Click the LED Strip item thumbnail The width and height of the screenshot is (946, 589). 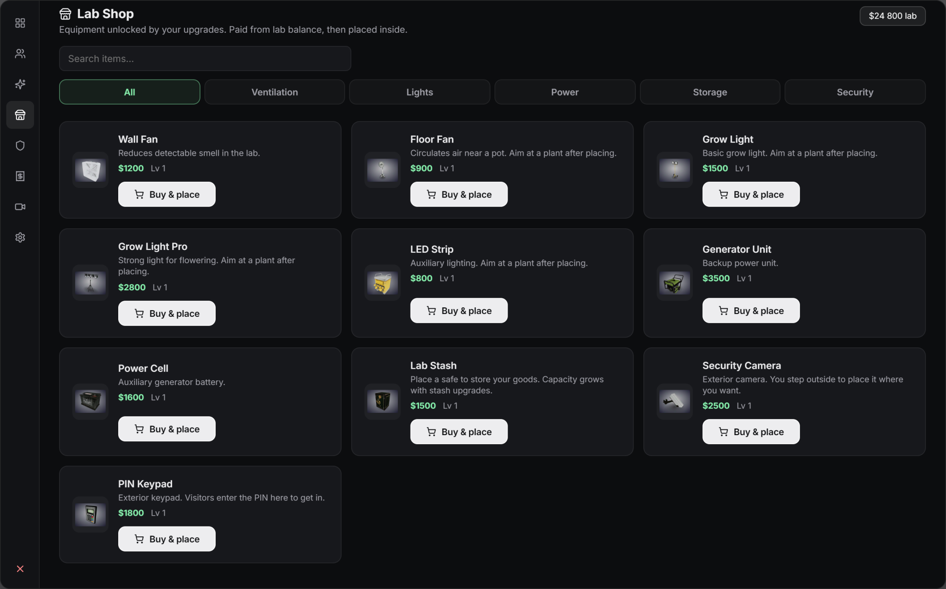(x=383, y=283)
